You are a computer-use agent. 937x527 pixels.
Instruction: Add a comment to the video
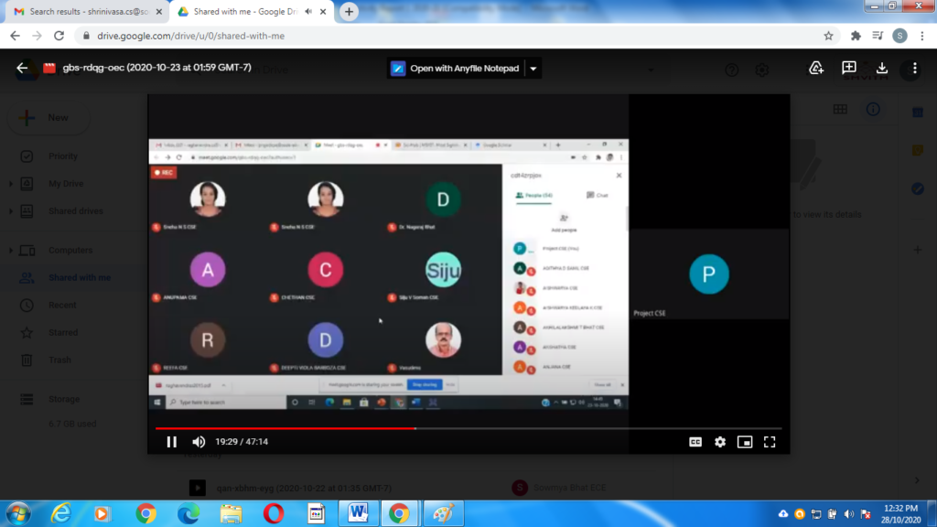[x=849, y=69]
